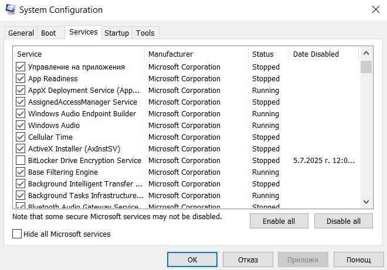Toggle AssignedAccessManager Service checkbox
The image size is (387, 270).
coord(21,102)
